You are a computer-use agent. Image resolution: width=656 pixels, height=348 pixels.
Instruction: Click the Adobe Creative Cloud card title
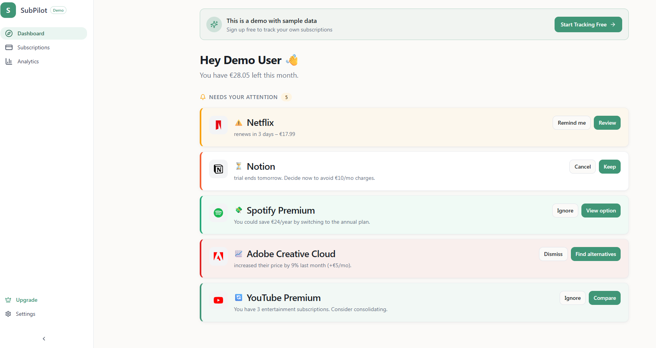point(291,254)
